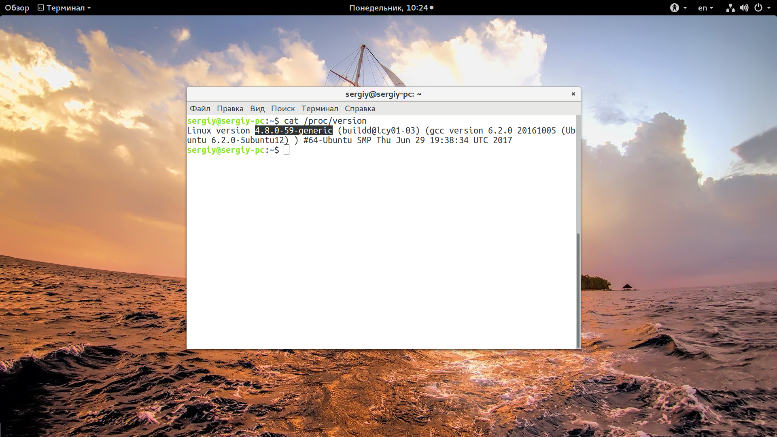Expand the Терминал application menu arrow
Viewport: 777px width, 437px height.
click(89, 8)
